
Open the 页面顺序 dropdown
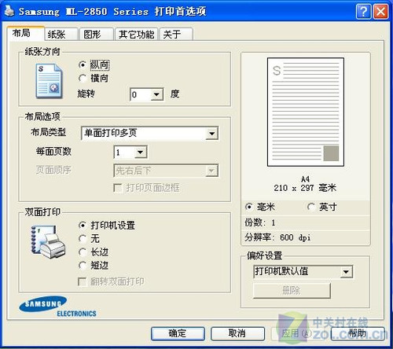click(166, 171)
